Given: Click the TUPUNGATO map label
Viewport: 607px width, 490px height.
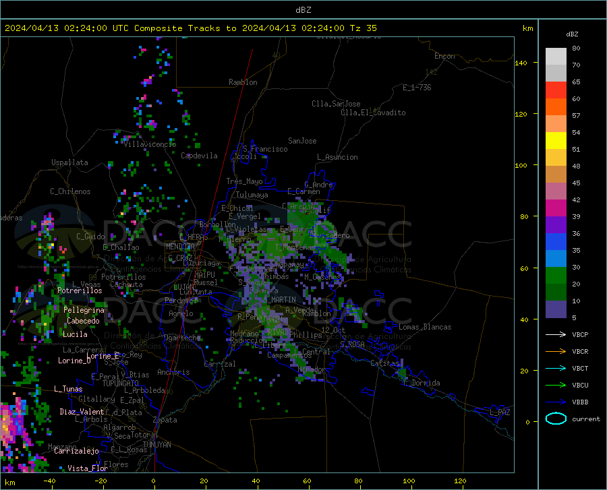Looking at the screenshot, I should (x=121, y=384).
